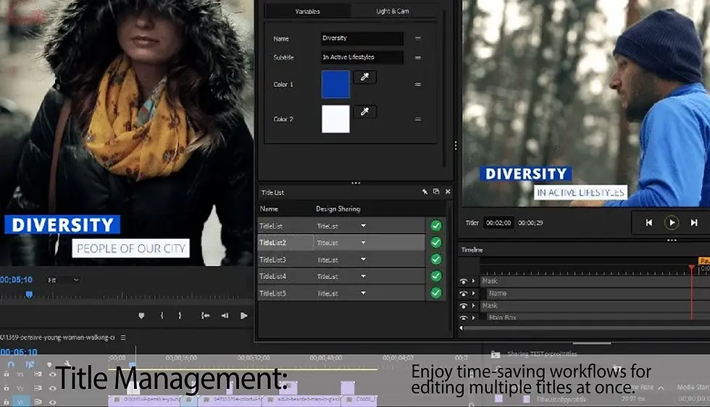
Task: Mark Out point in Program monitor
Action: [180, 316]
